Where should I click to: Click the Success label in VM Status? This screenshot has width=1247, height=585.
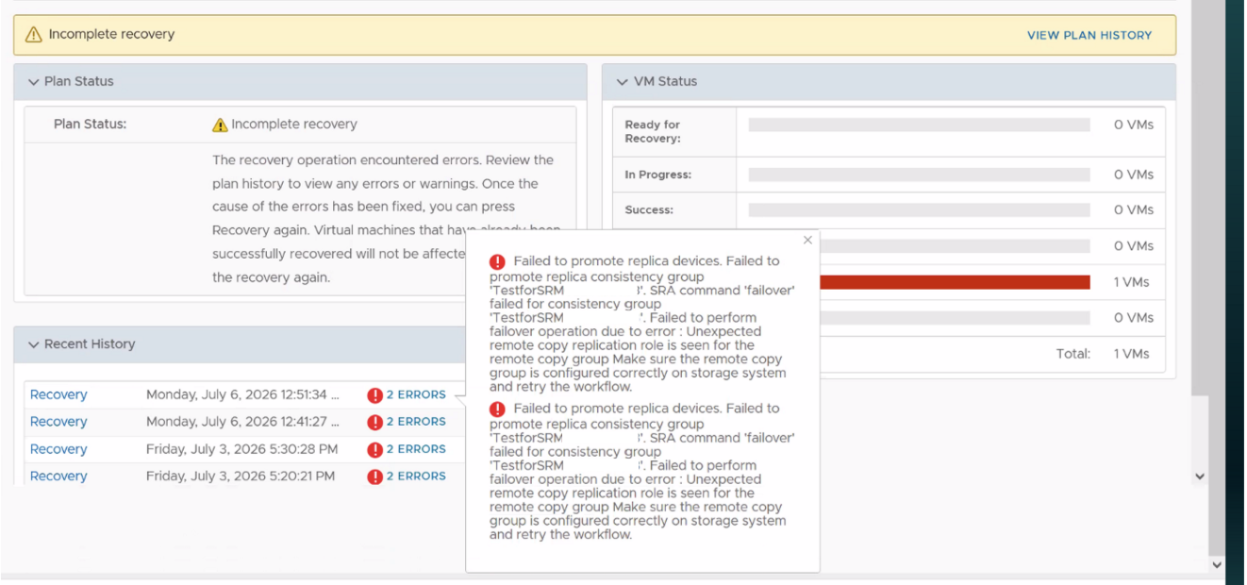coord(649,210)
